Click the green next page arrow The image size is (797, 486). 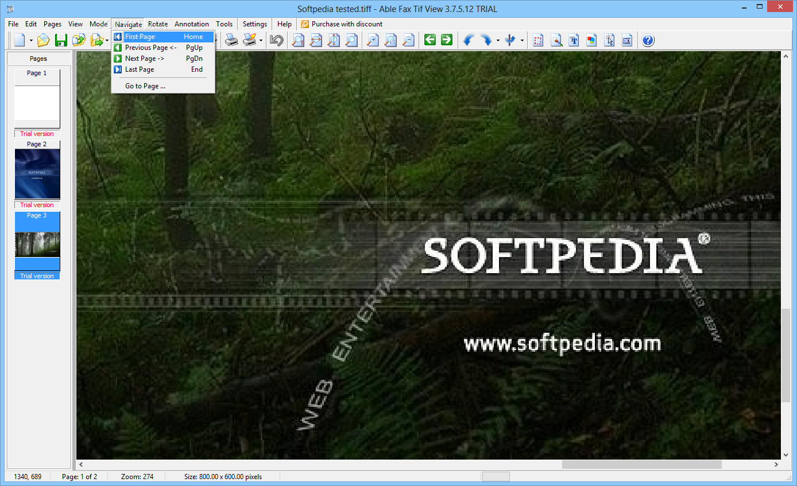click(447, 40)
